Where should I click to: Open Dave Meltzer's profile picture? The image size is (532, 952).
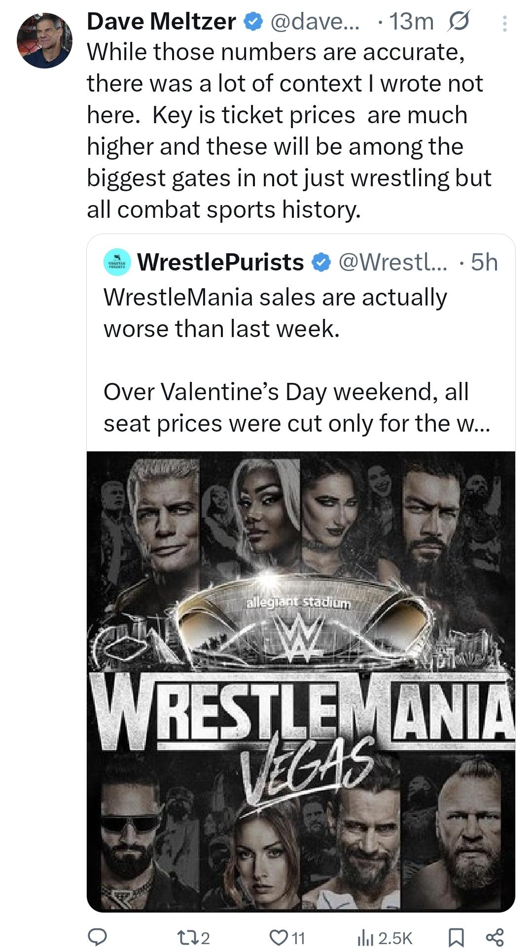tap(44, 40)
